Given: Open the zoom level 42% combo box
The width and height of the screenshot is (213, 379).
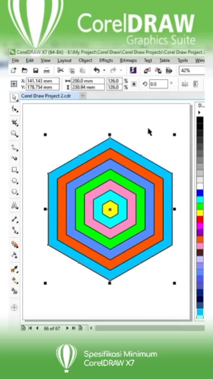Looking at the screenshot, I should (192, 70).
